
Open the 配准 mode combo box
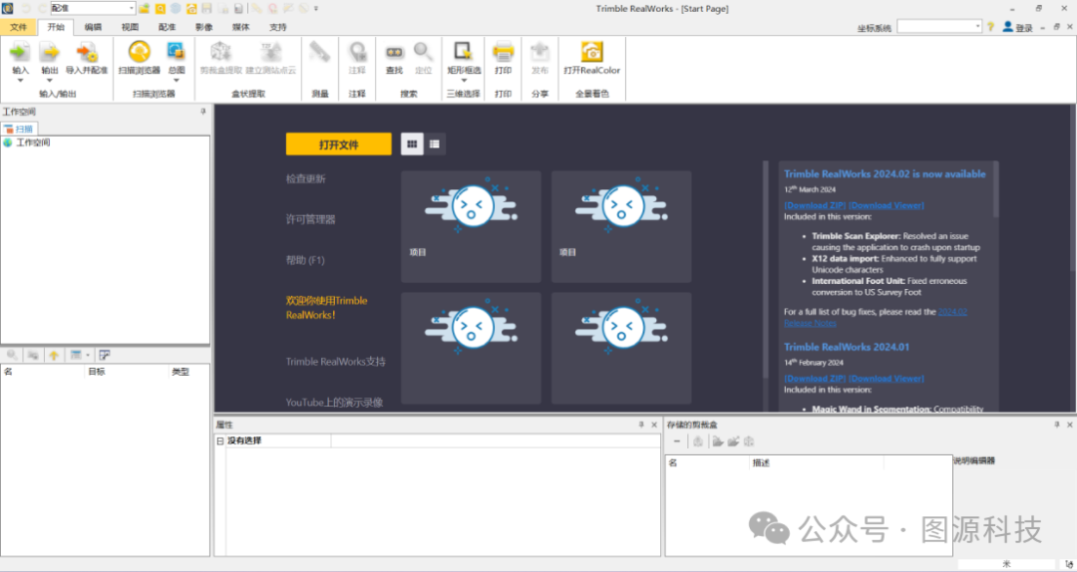click(x=93, y=8)
